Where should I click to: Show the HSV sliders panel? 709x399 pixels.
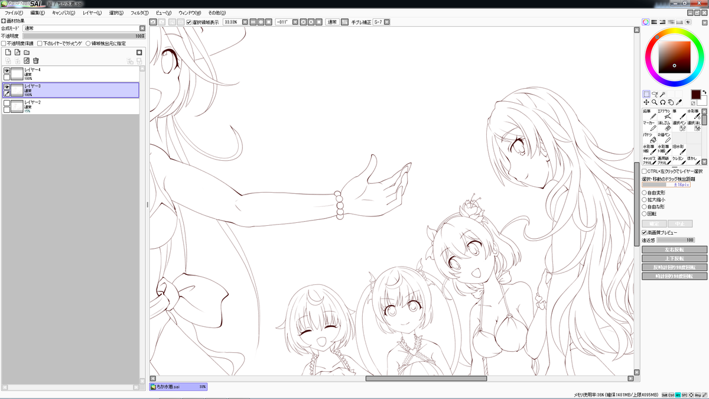point(662,22)
